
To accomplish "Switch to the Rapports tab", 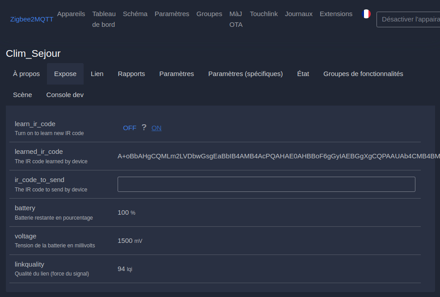I will tap(131, 74).
